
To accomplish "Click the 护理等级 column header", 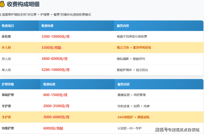I will tap(8, 84).
